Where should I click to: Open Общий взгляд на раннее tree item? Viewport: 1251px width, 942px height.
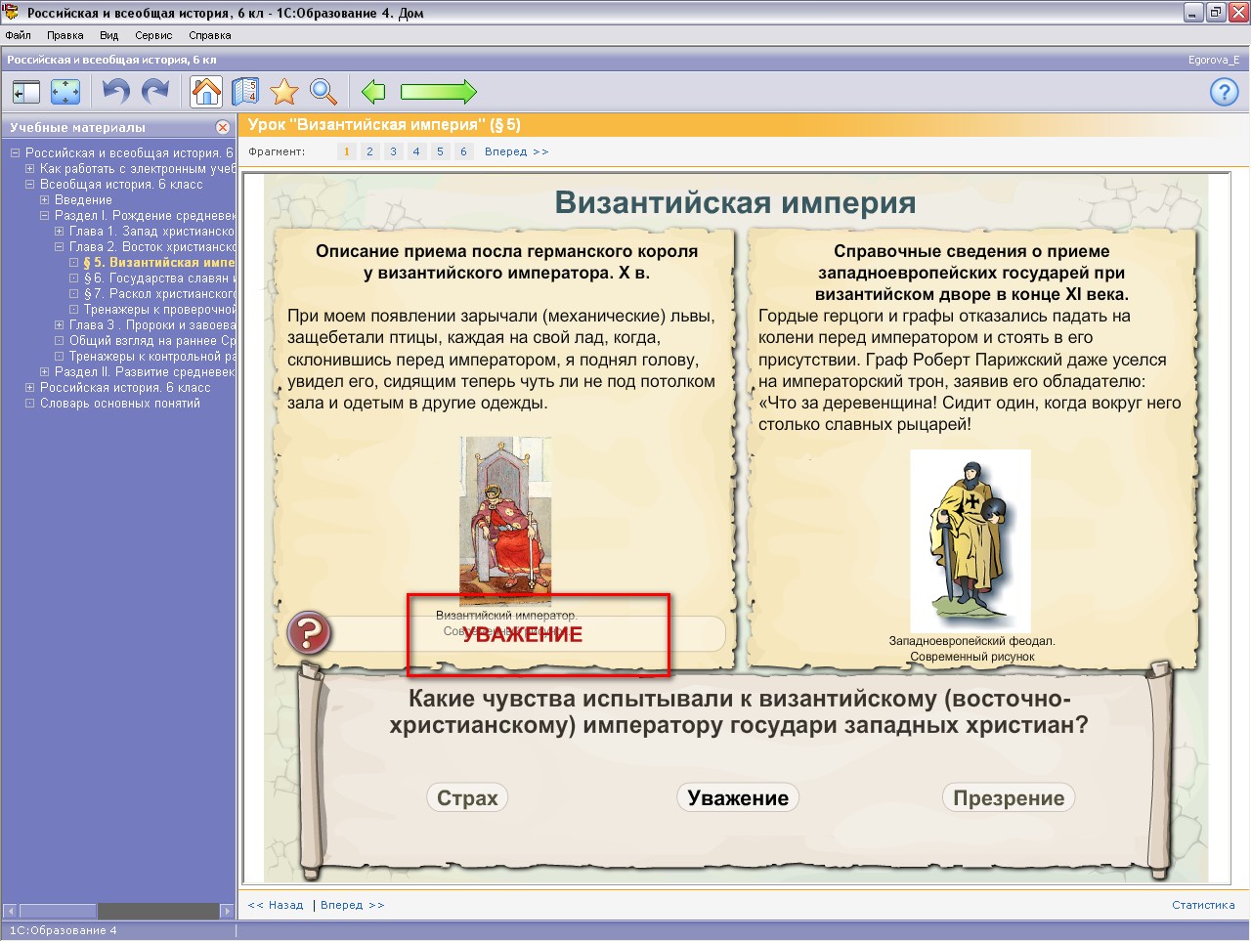tap(152, 341)
